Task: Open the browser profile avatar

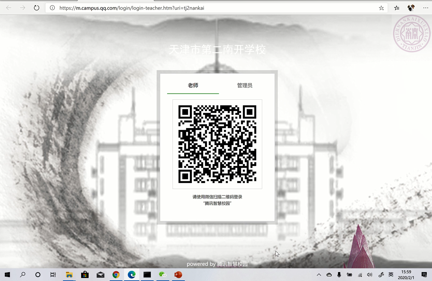Action: (411, 8)
